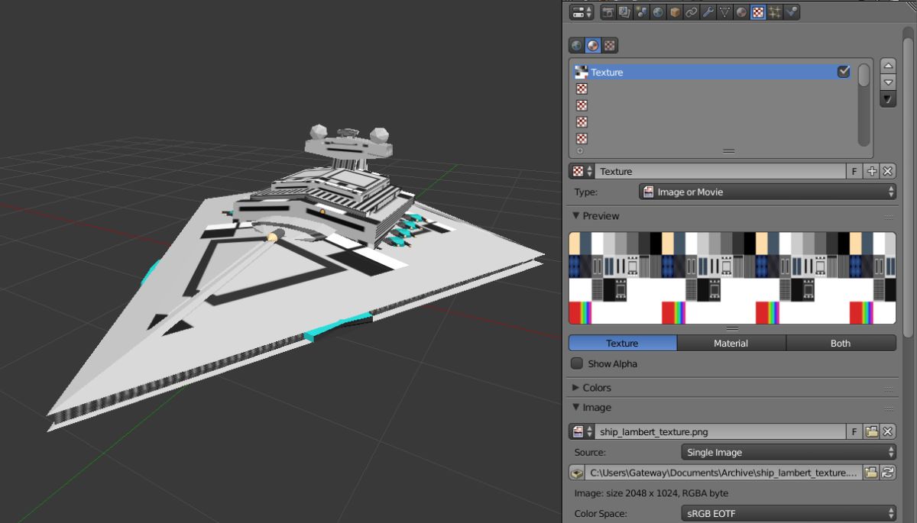Open the Source Single Image dropdown

pos(789,453)
